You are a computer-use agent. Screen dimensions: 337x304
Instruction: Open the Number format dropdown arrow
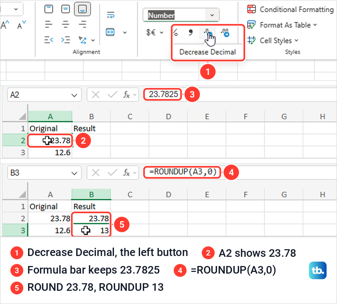(212, 15)
